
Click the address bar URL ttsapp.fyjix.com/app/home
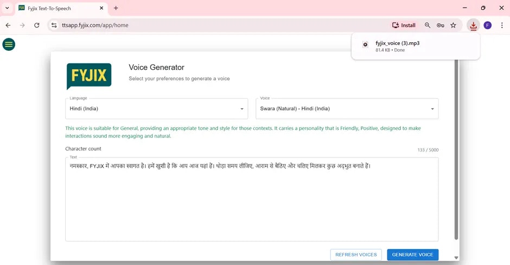click(x=95, y=25)
